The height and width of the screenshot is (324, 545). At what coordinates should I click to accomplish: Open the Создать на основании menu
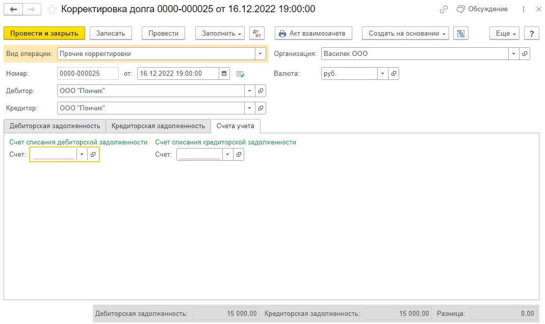click(405, 33)
